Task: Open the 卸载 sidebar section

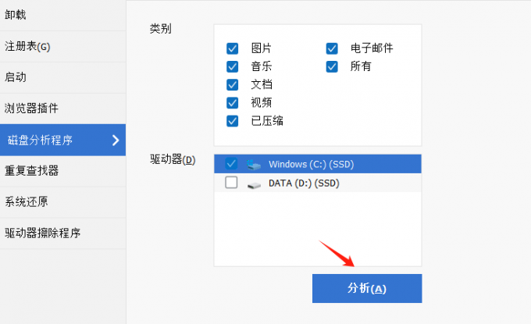Action: coord(63,15)
